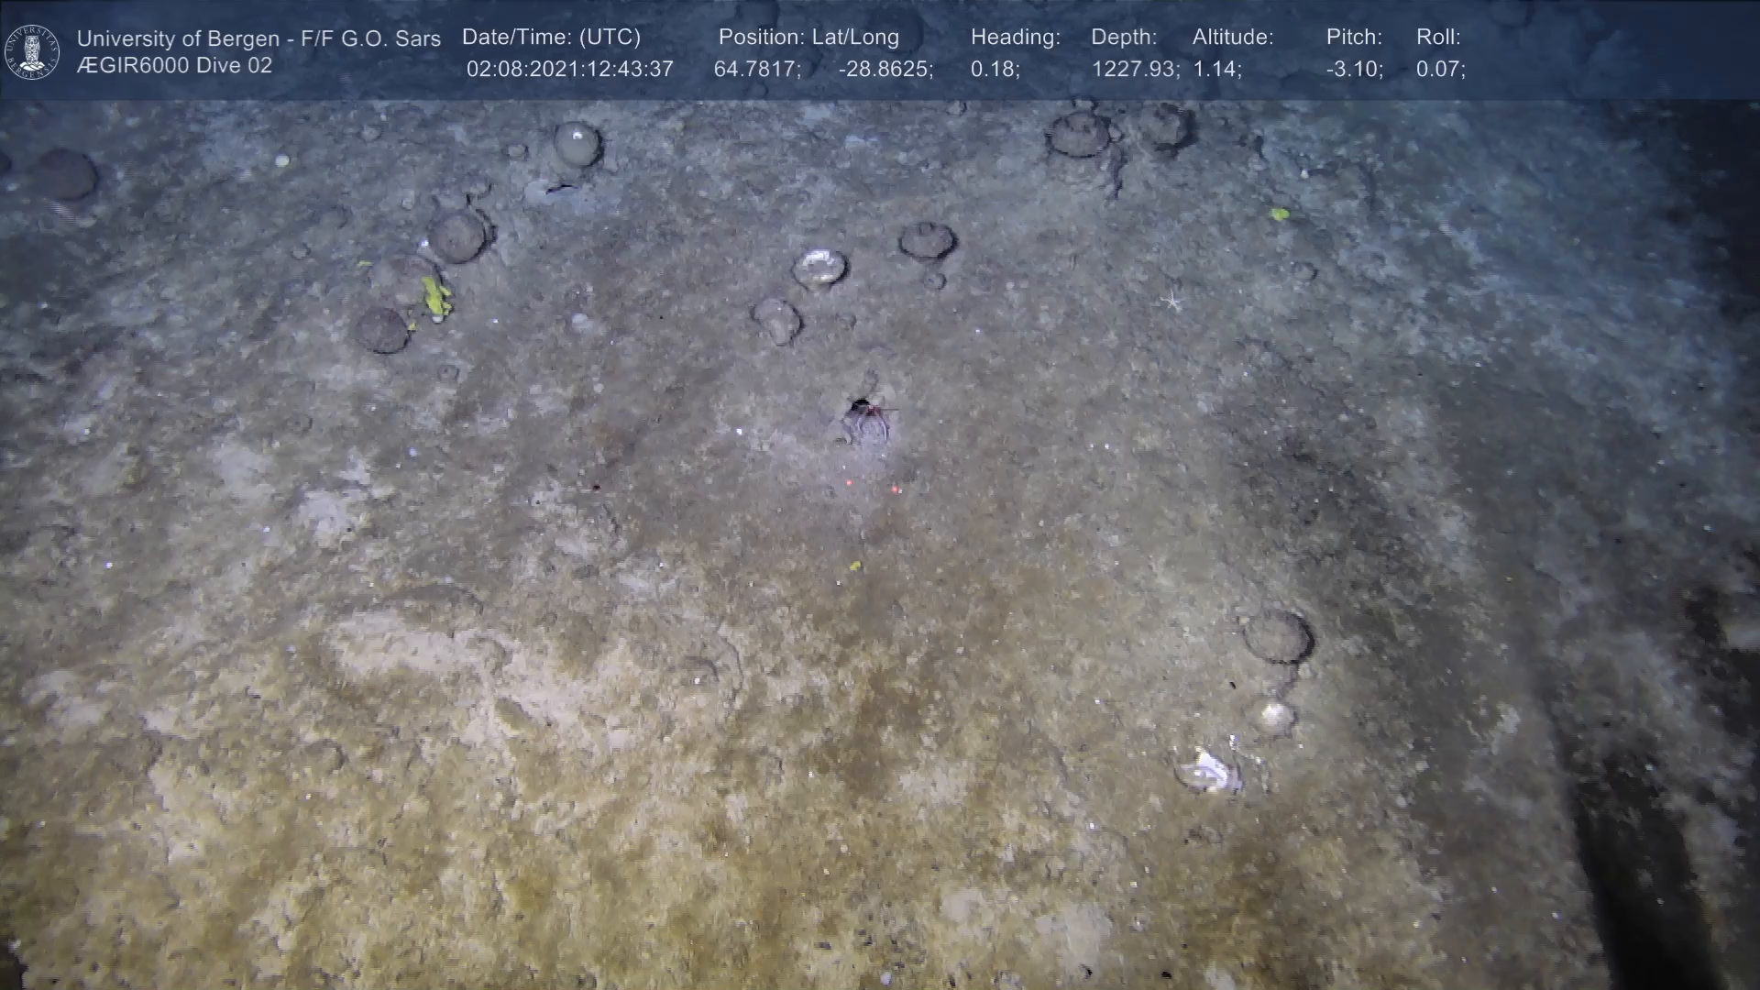Click the Date/Time (UTC) label
This screenshot has height=990, width=1760.
[551, 37]
